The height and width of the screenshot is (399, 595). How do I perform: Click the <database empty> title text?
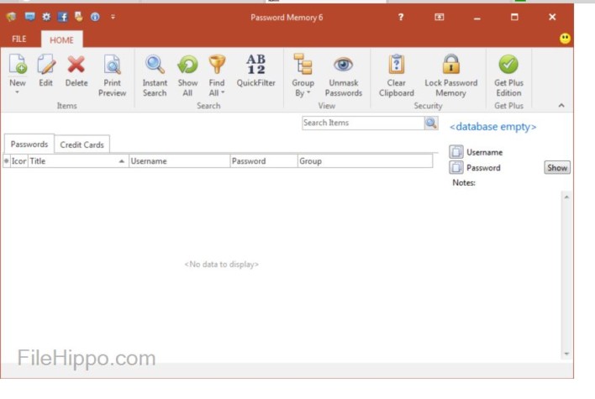tap(493, 127)
